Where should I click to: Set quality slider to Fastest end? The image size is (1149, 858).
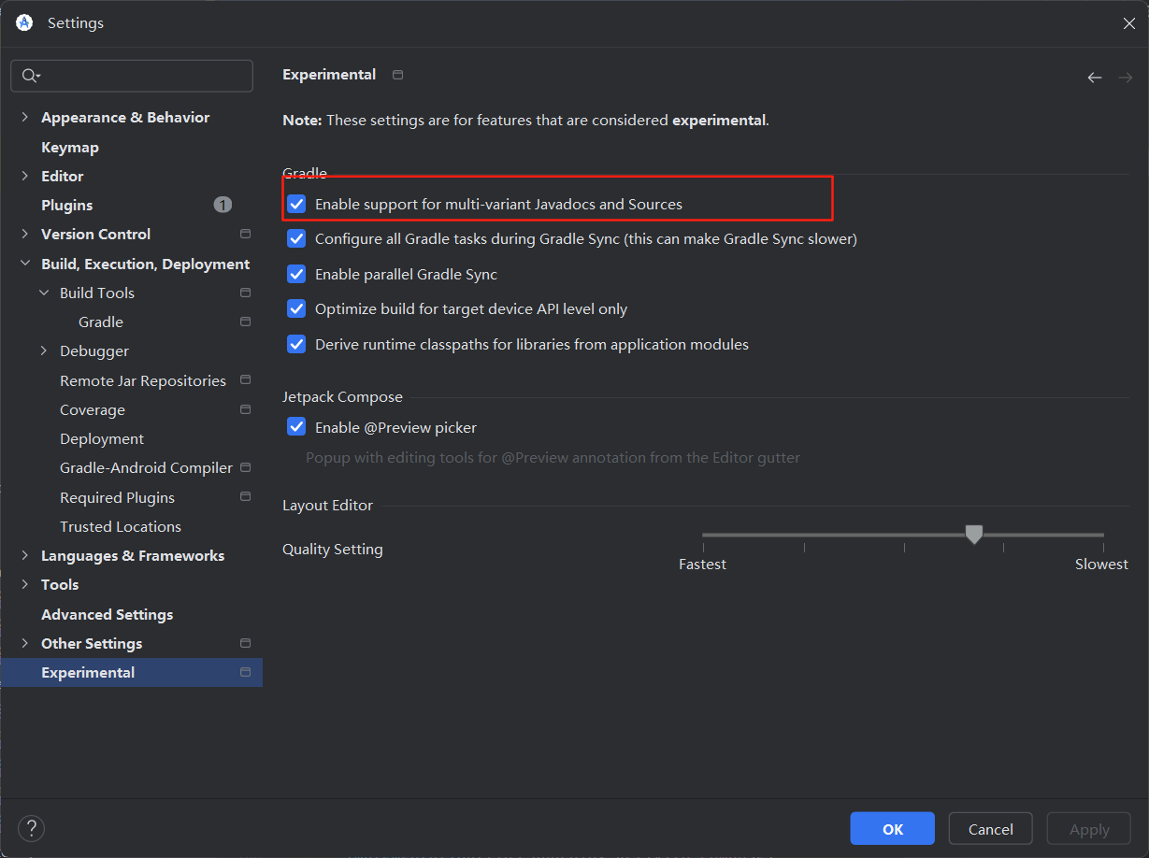703,535
